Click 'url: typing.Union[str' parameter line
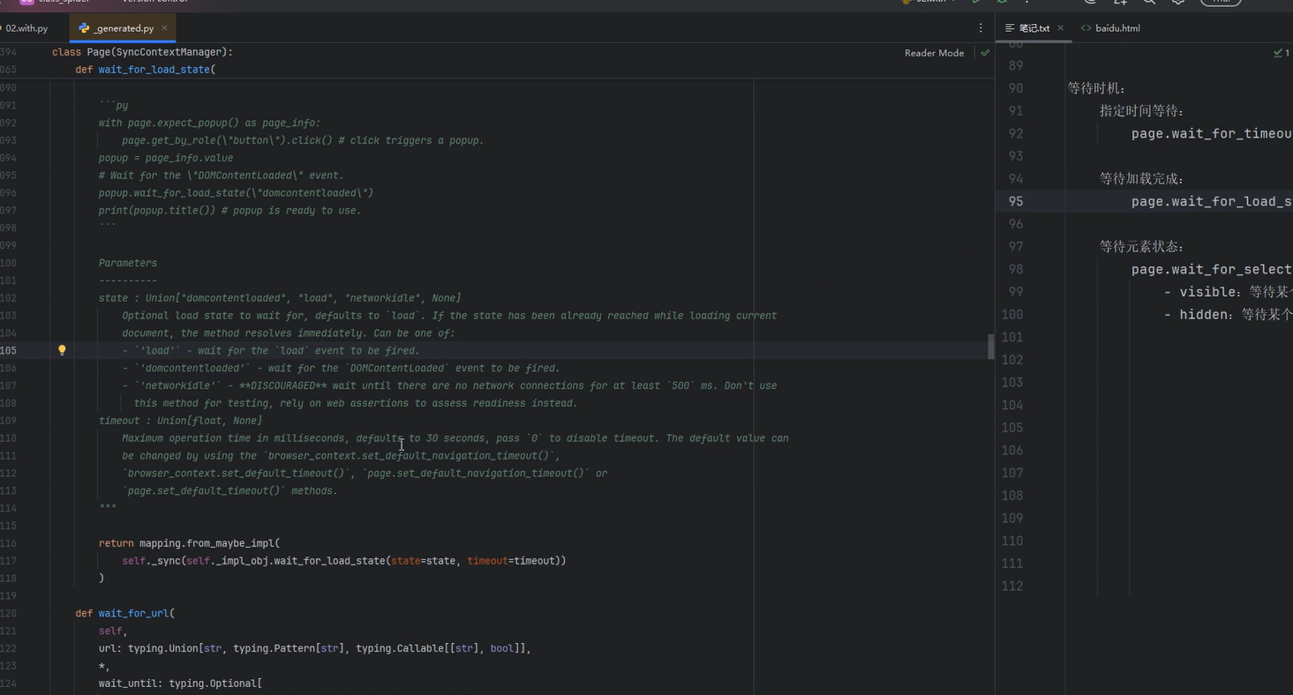1293x695 pixels. coord(315,648)
